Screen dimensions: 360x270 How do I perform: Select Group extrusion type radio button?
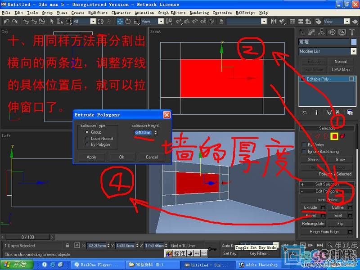(87, 132)
